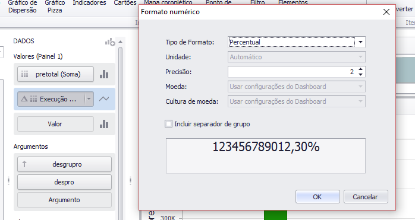Confirm the format with OK
The image size is (415, 220).
(317, 197)
